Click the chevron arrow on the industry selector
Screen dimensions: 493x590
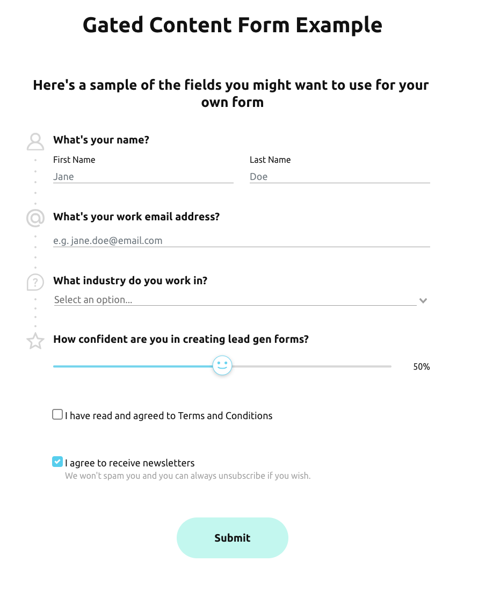(423, 300)
